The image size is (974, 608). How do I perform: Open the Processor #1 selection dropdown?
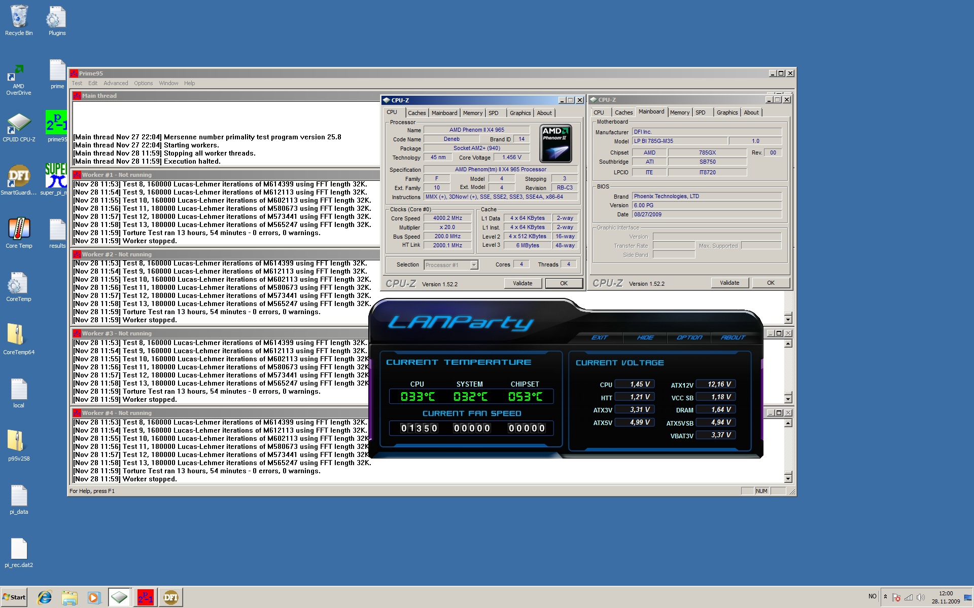coord(451,265)
